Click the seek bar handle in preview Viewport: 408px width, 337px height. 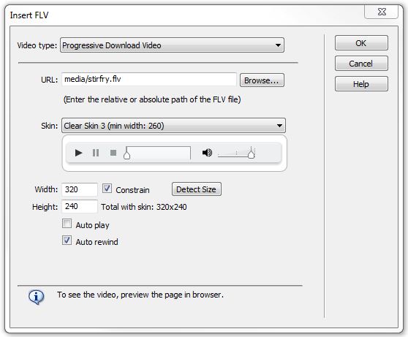[126, 153]
